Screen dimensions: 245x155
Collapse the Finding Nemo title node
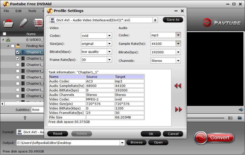(x=8, y=46)
